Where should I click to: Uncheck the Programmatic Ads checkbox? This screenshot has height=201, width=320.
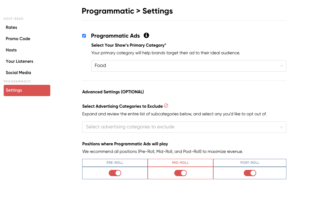click(84, 36)
